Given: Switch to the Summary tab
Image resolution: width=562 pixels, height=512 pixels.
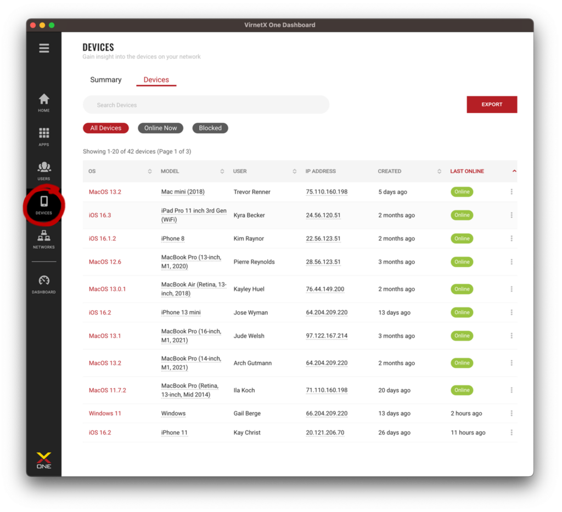Looking at the screenshot, I should coord(106,80).
